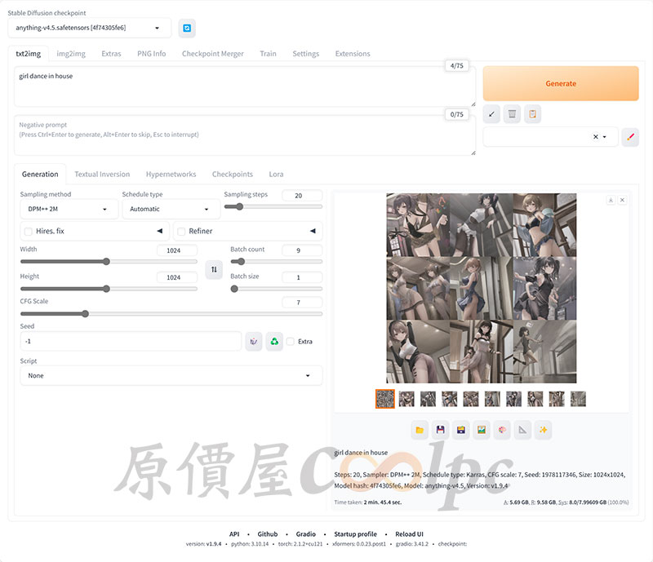Viewport: 653px width, 562px height.
Task: Click the clipboard apply styles icon
Action: [x=532, y=114]
